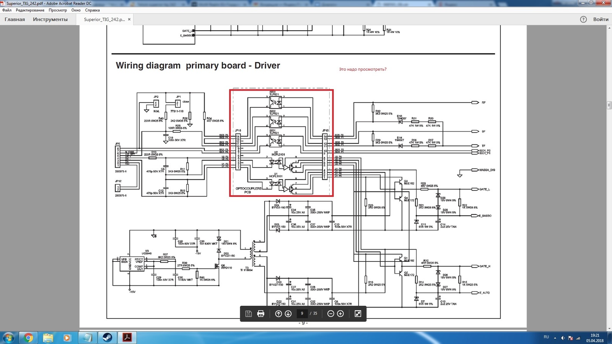
Task: Click the red comment 'Это надо просмотреть?'
Action: coord(363,70)
